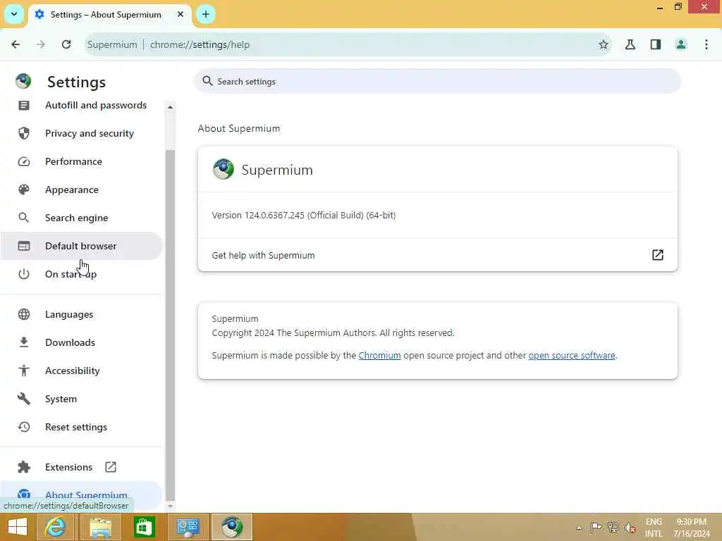This screenshot has width=722, height=541.
Task: Click Get help with Supermium row
Action: point(437,255)
